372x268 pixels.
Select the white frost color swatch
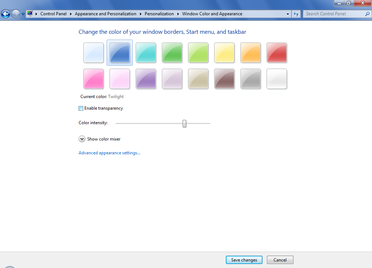(277, 79)
